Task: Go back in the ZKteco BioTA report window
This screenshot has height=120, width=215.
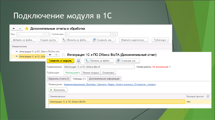Action: (x=50, y=55)
